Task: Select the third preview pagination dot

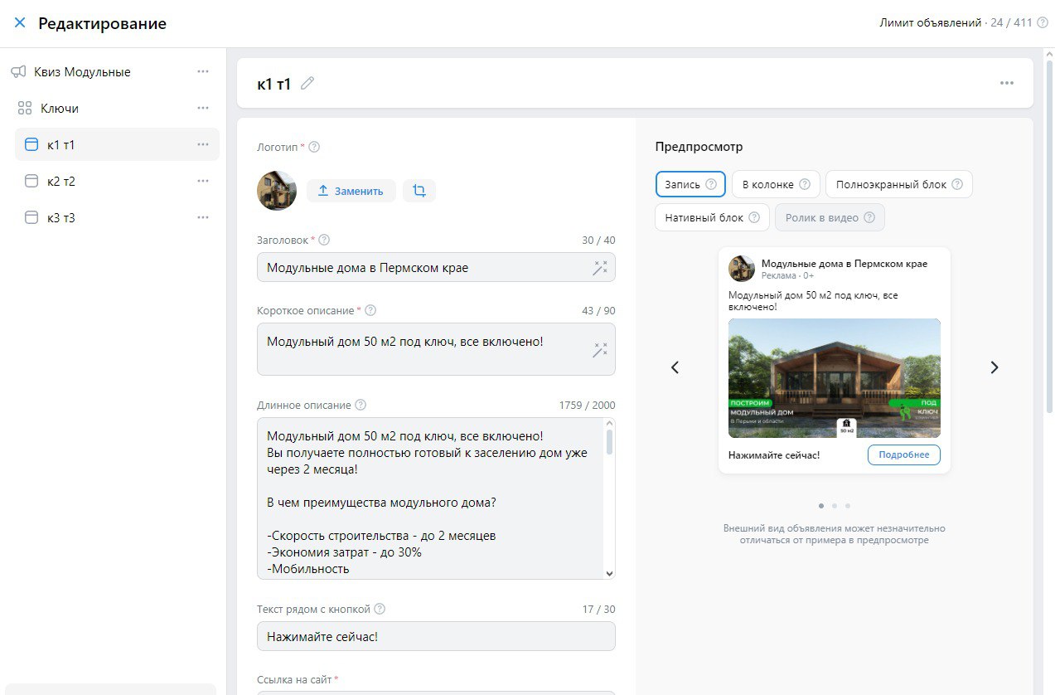Action: click(848, 505)
